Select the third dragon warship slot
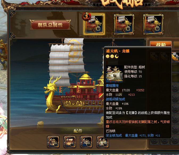 click(153, 24)
